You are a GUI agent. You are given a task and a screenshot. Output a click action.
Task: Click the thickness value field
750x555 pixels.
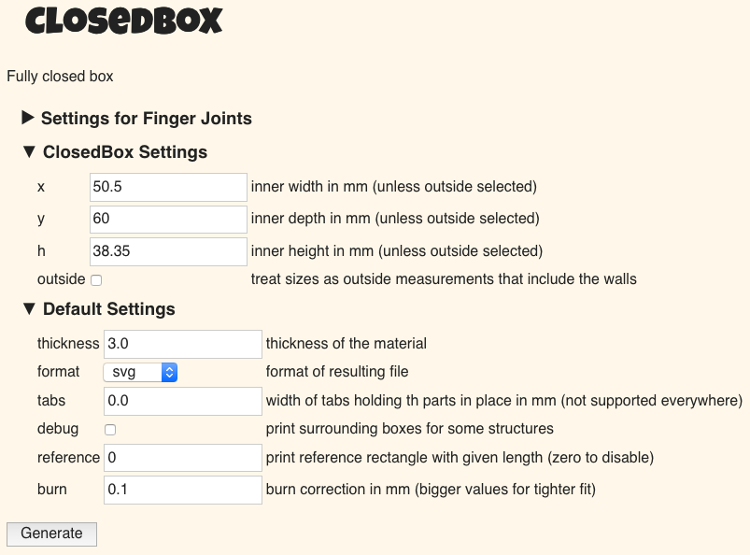(182, 344)
